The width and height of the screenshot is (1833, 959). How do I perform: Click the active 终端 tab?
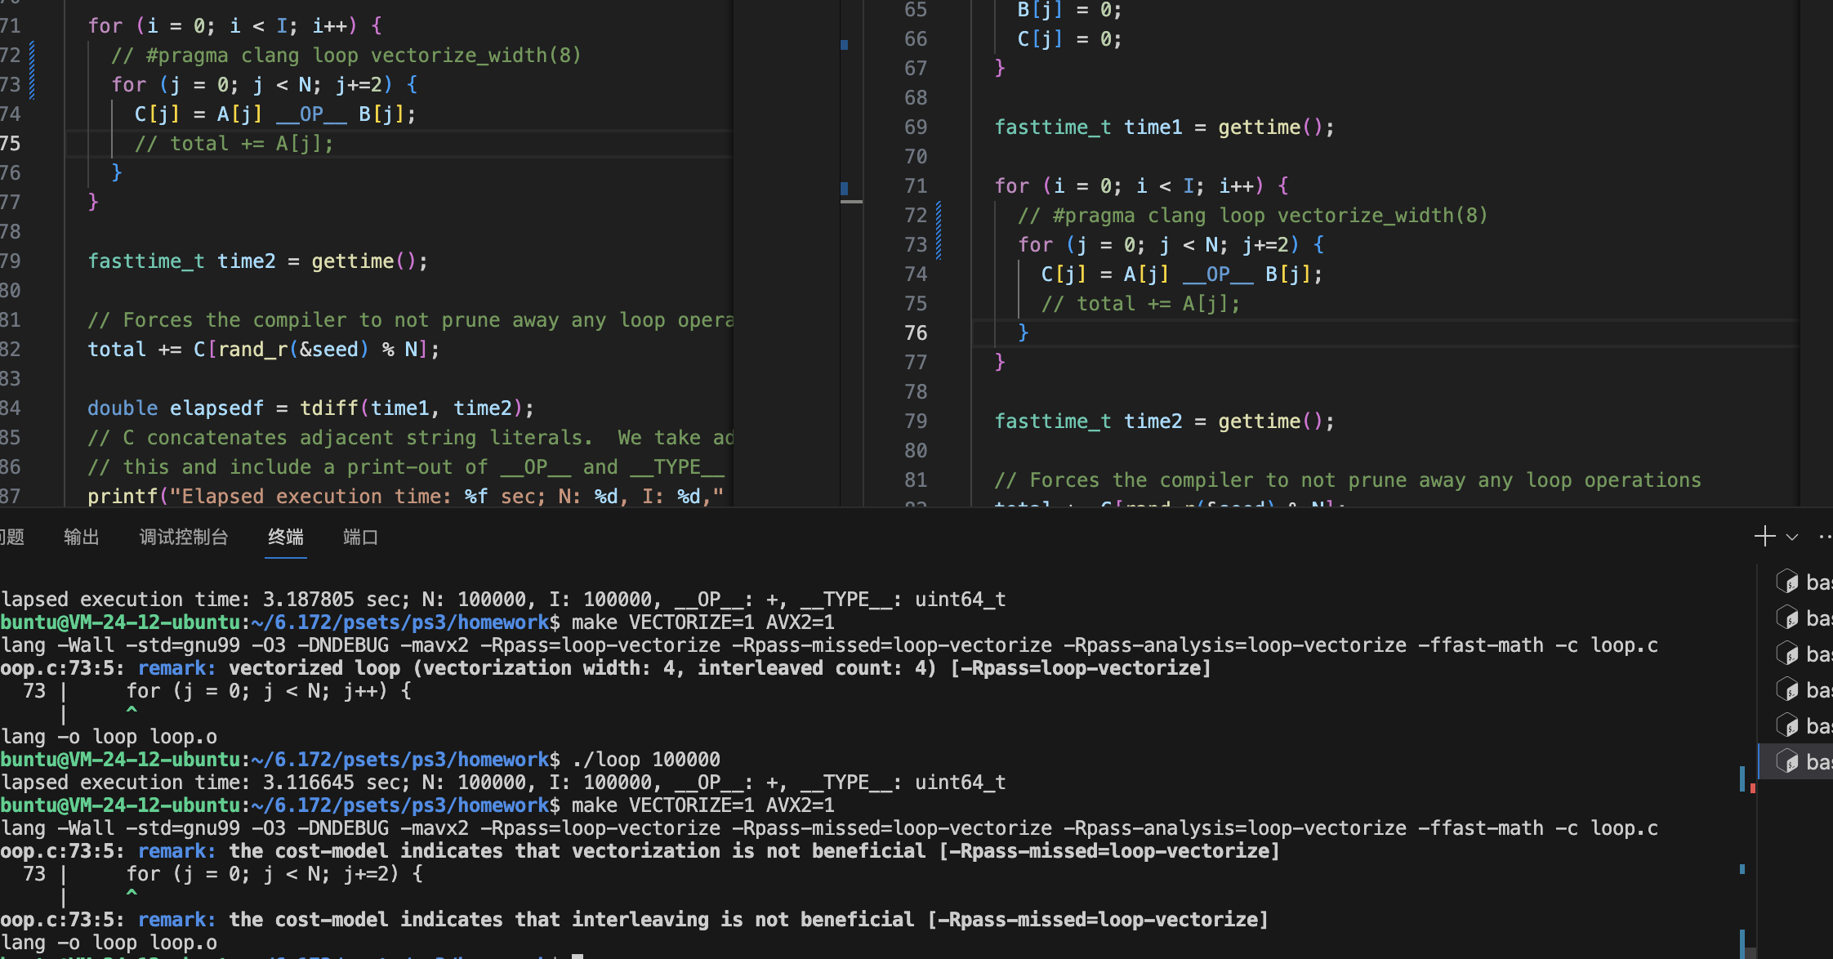point(286,537)
